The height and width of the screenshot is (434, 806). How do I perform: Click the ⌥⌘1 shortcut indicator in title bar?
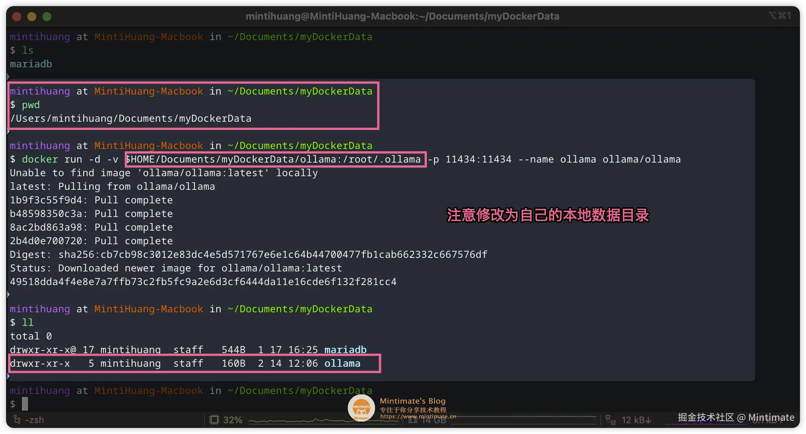point(780,15)
